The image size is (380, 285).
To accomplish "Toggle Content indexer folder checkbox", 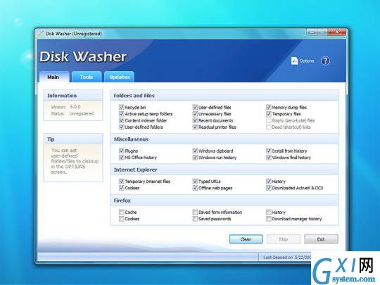I will pyautogui.click(x=122, y=120).
